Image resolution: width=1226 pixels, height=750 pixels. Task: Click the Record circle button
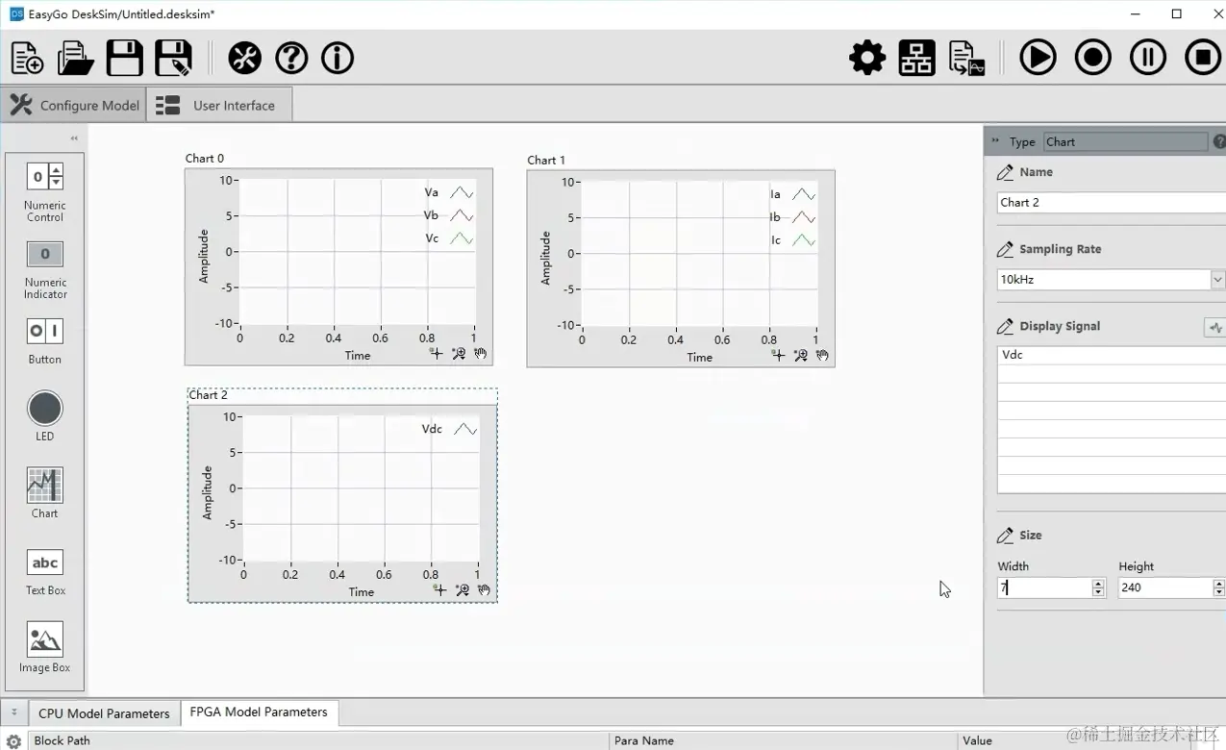tap(1092, 58)
